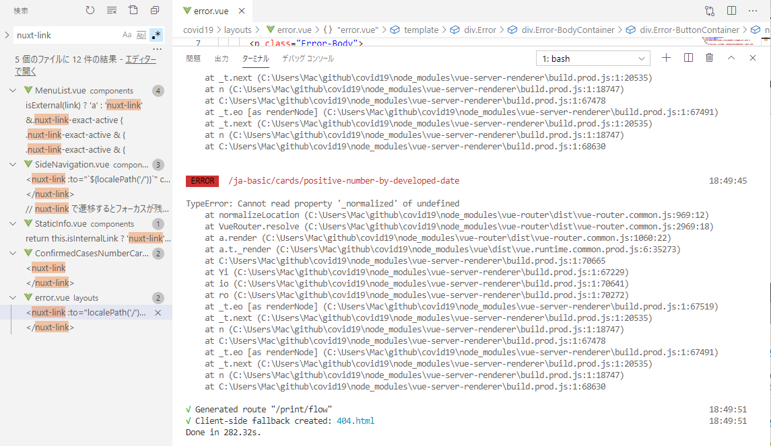771x446 pixels.
Task: Split the editor right
Action: tap(732, 11)
